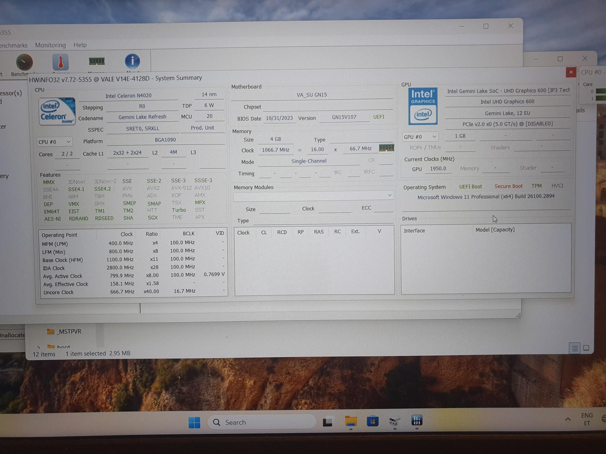The height and width of the screenshot is (454, 606).
Task: Select the _MSTPVR folder name in Explorer
Action: coord(69,331)
